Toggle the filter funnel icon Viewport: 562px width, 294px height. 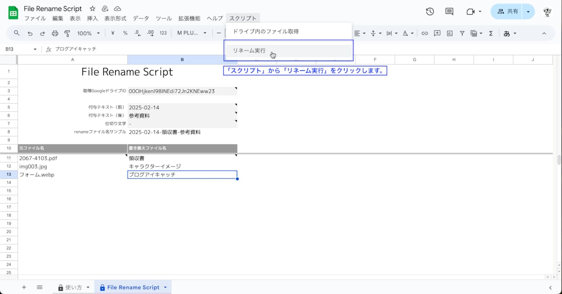462,33
